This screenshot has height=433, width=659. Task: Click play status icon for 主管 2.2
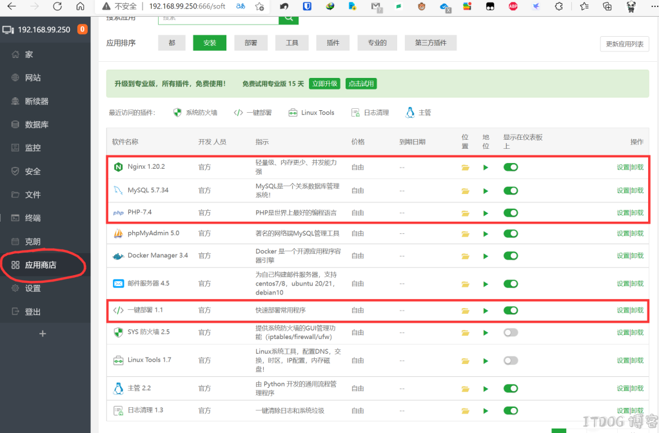(486, 389)
